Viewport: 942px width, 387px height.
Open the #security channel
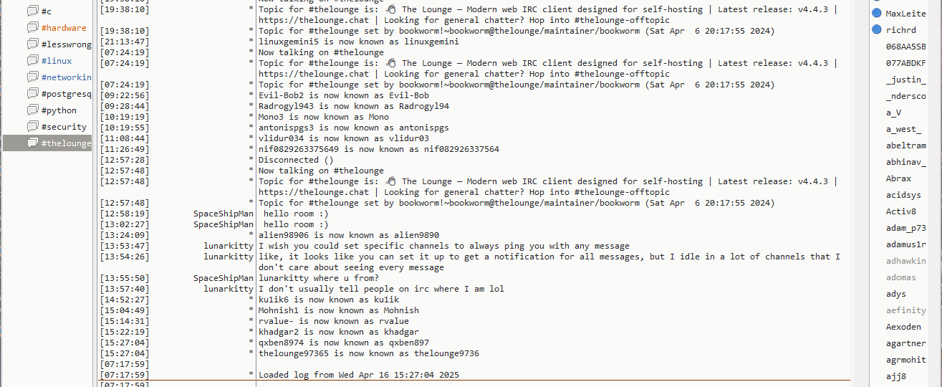(63, 127)
